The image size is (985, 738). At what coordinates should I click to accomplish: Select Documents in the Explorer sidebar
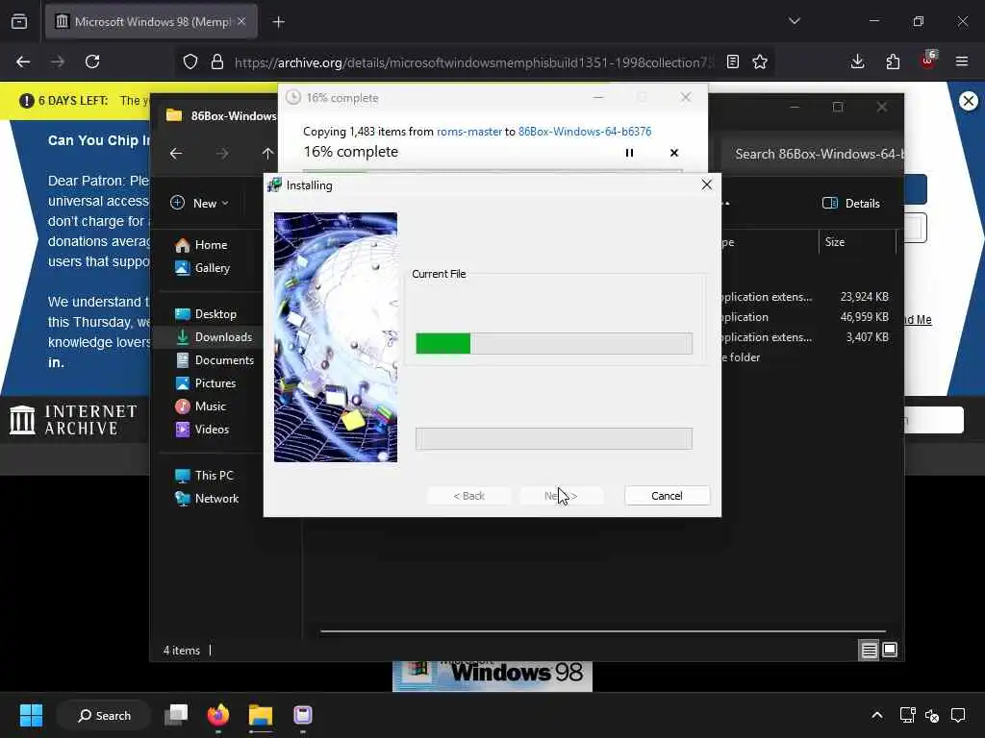pyautogui.click(x=215, y=360)
